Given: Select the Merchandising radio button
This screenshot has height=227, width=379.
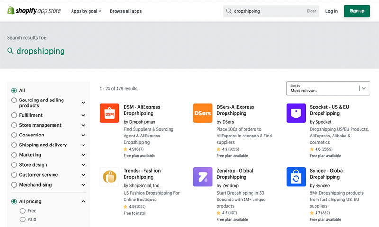Looking at the screenshot, I should (14, 185).
